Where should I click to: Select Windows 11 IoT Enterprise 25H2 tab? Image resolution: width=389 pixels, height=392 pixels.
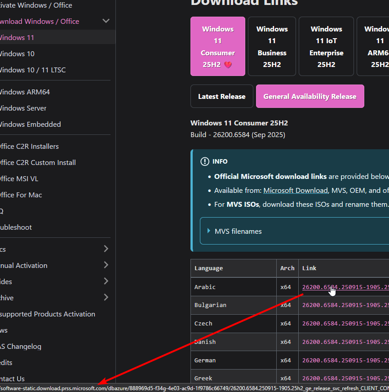[326, 46]
